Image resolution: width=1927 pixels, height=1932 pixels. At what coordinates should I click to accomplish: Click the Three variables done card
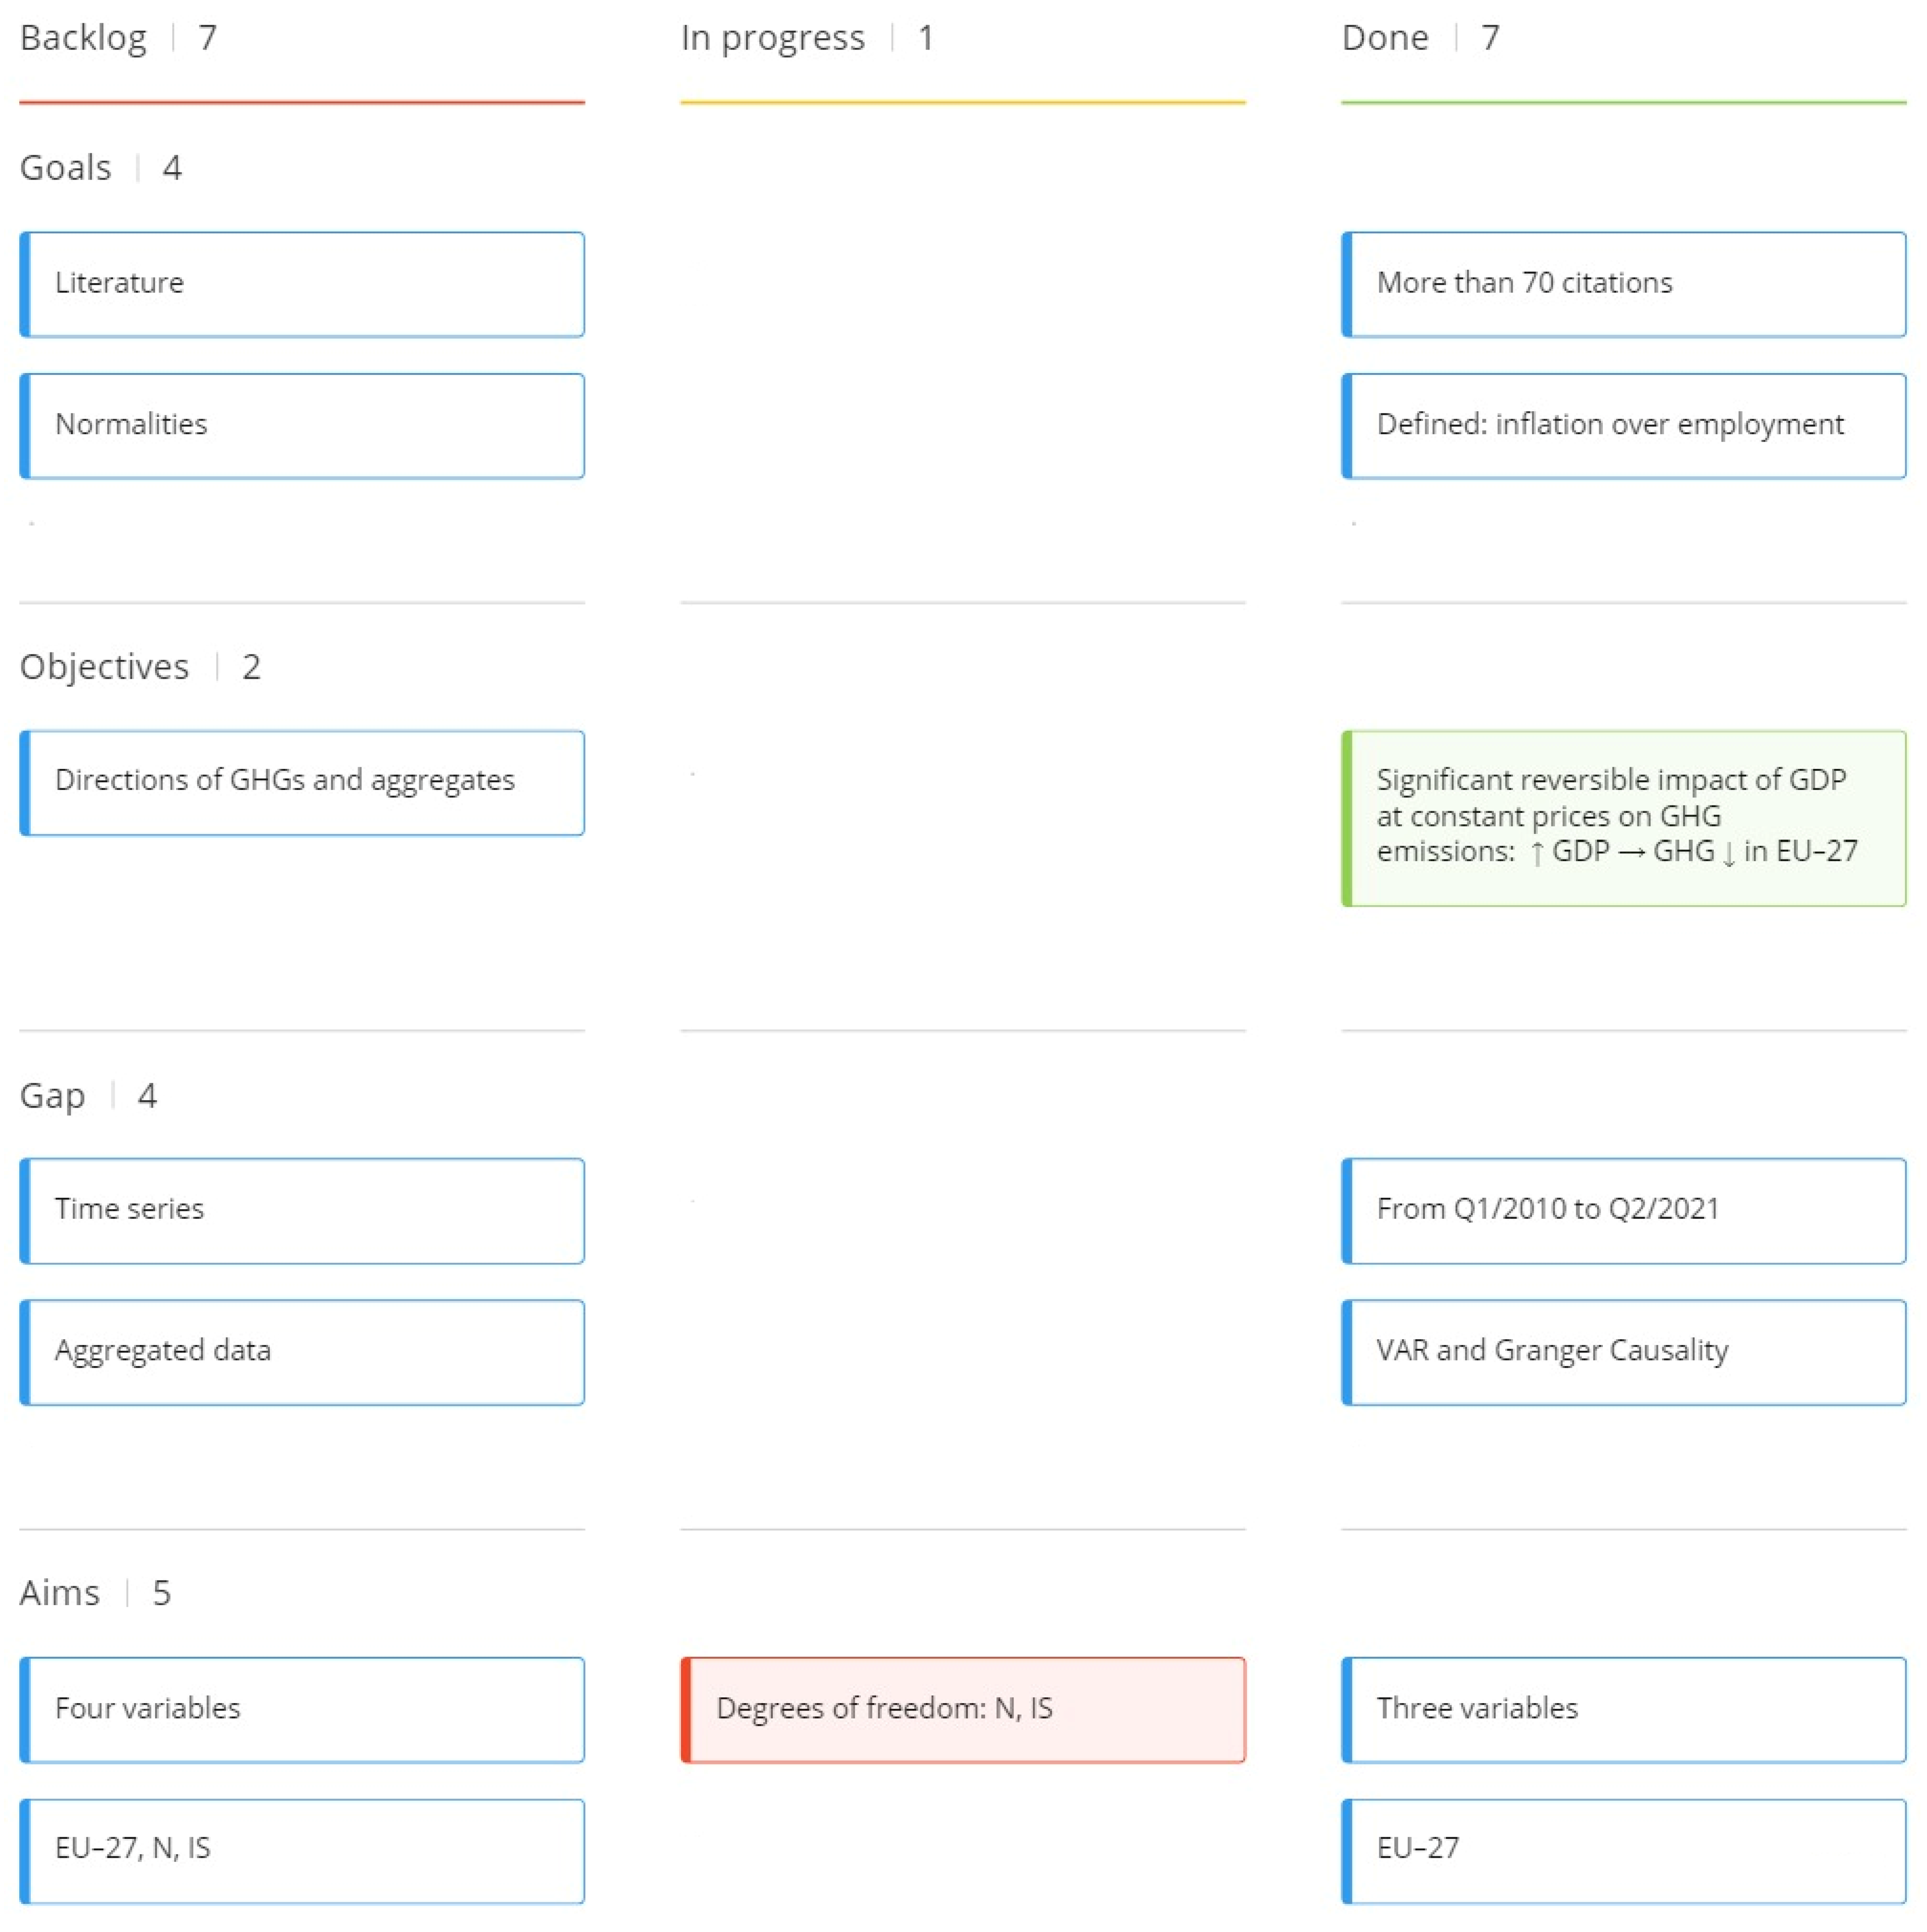pyautogui.click(x=1622, y=1709)
